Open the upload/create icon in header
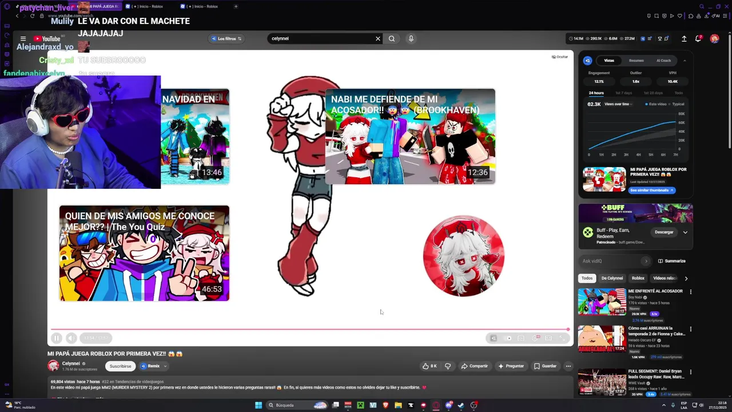732x412 pixels. (x=684, y=38)
